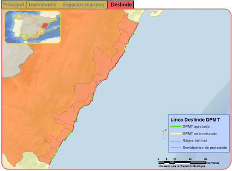Click the Ministerio para la Transición Ecológica credit
The width and height of the screenshot is (232, 171).
point(182,166)
